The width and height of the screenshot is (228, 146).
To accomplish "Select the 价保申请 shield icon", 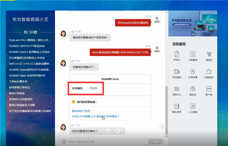I will pyautogui.click(x=193, y=71).
